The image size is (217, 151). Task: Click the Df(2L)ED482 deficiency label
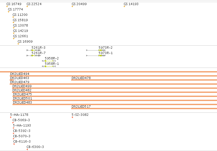[22, 90]
